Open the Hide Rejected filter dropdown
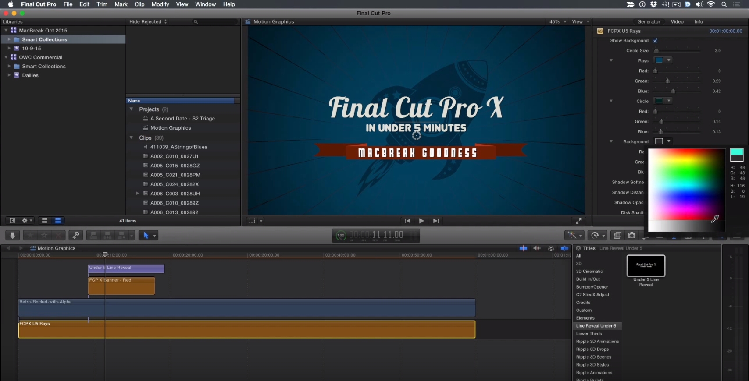749x381 pixels. 148,21
